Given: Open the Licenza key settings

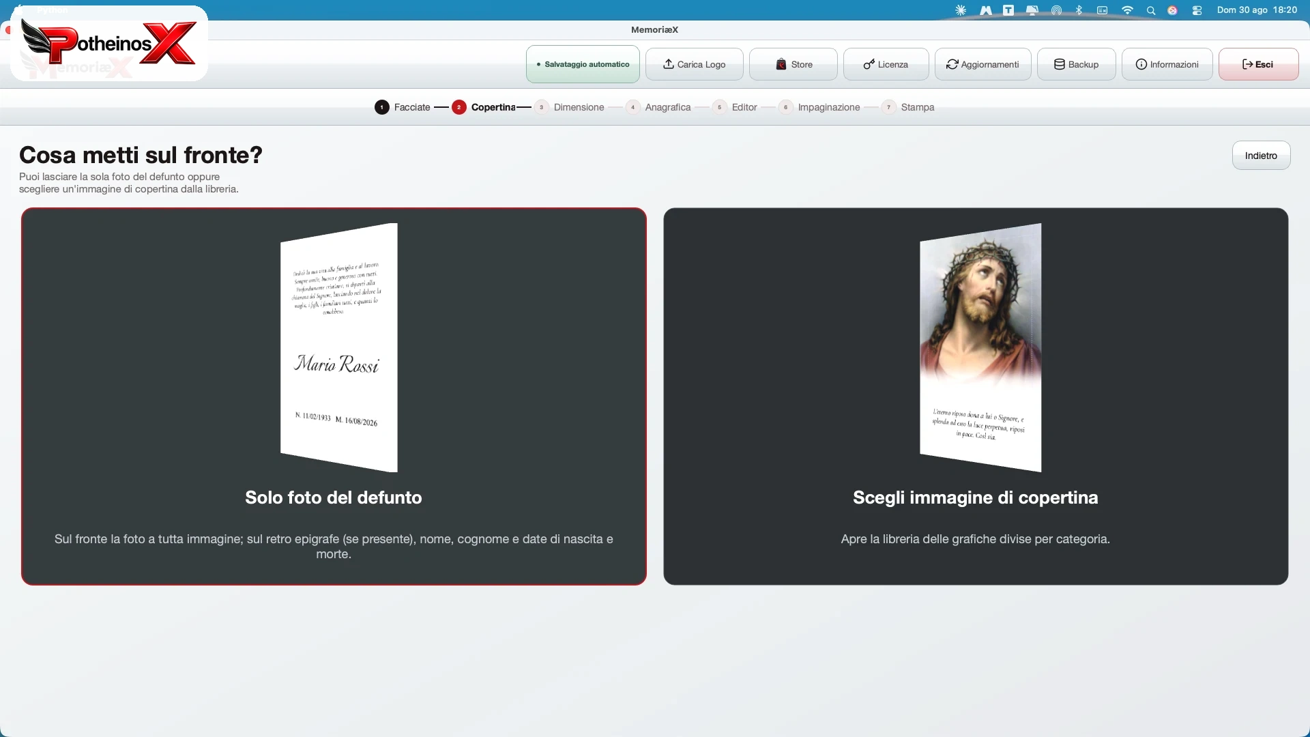Looking at the screenshot, I should pos(886,64).
